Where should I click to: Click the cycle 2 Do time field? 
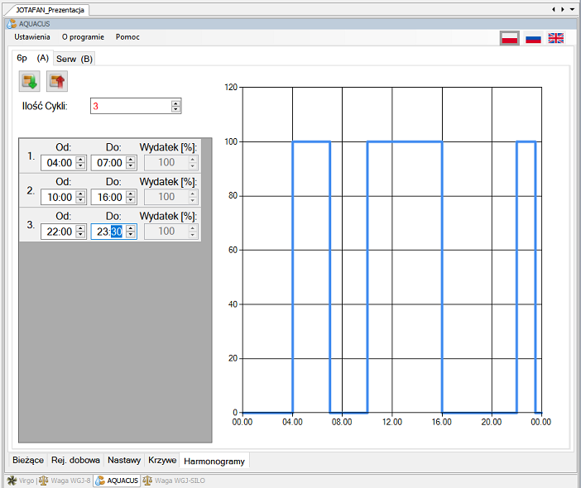108,197
